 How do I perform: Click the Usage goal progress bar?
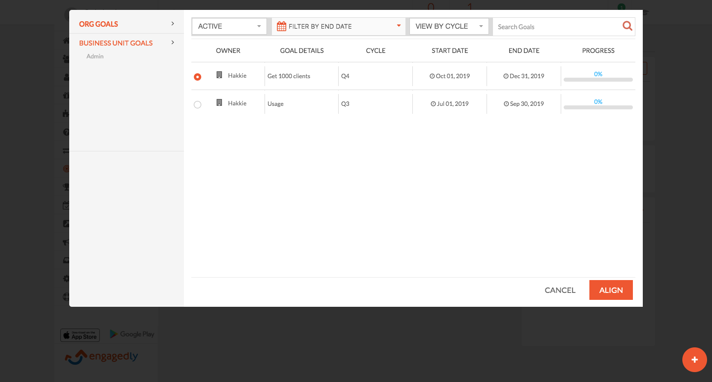point(598,107)
